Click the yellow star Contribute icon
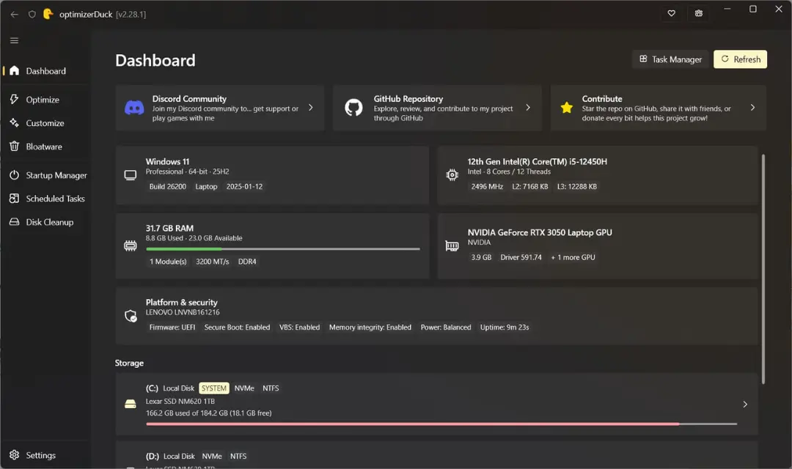This screenshot has height=469, width=792. tap(567, 108)
